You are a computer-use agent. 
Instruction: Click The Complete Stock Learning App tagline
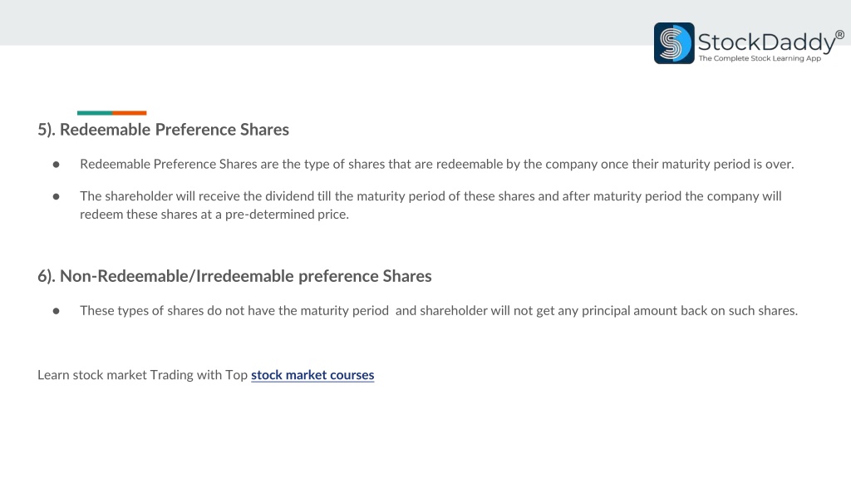click(760, 58)
